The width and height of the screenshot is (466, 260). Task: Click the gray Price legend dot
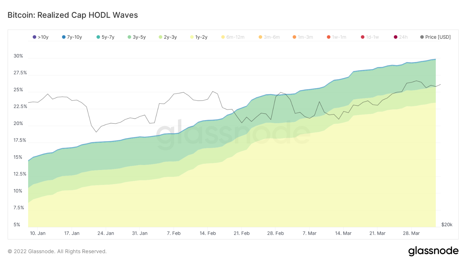tap(422, 37)
